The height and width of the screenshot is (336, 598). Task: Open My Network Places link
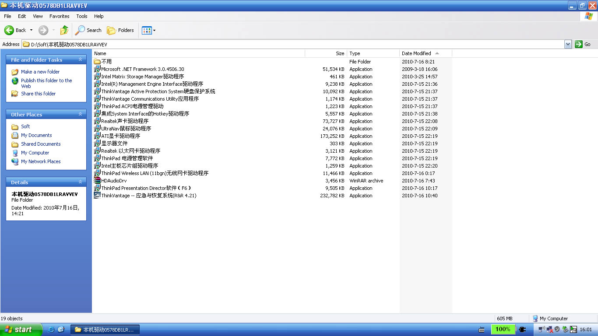(41, 161)
